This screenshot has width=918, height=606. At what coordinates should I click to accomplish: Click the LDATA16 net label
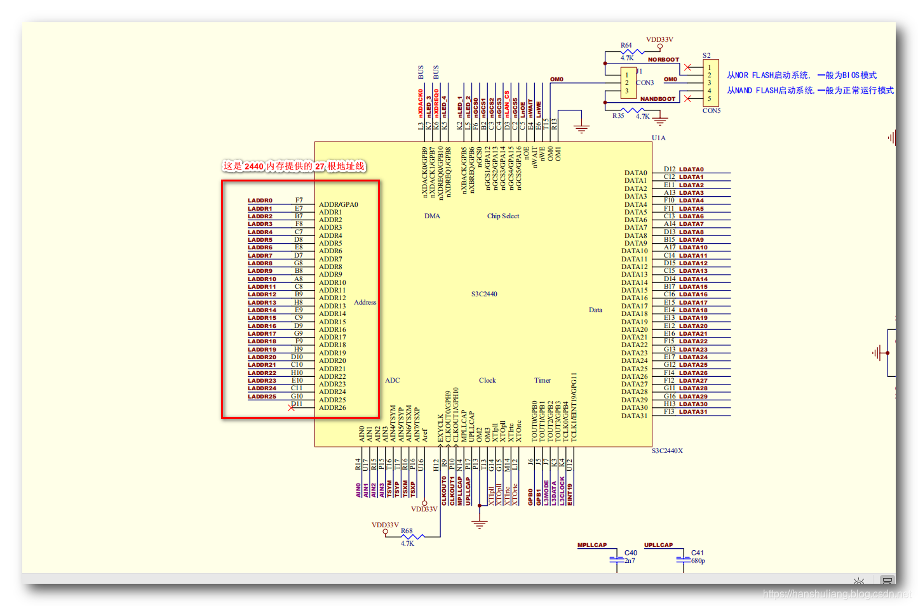click(693, 294)
